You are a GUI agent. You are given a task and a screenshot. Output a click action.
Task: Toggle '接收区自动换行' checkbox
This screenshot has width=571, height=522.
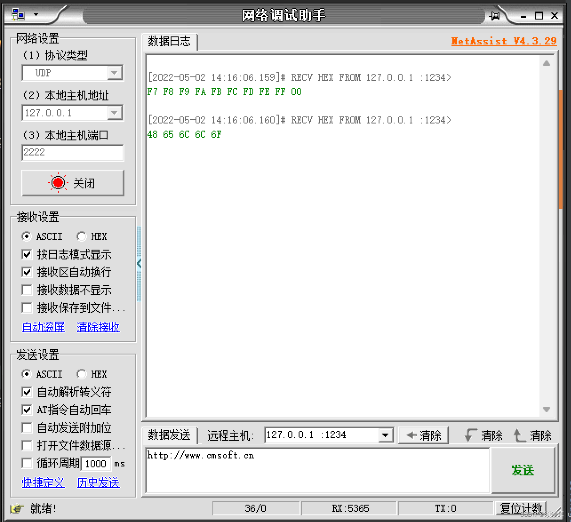coord(27,272)
